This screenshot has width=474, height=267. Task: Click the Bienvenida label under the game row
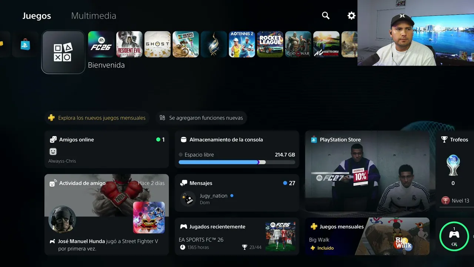106,65
